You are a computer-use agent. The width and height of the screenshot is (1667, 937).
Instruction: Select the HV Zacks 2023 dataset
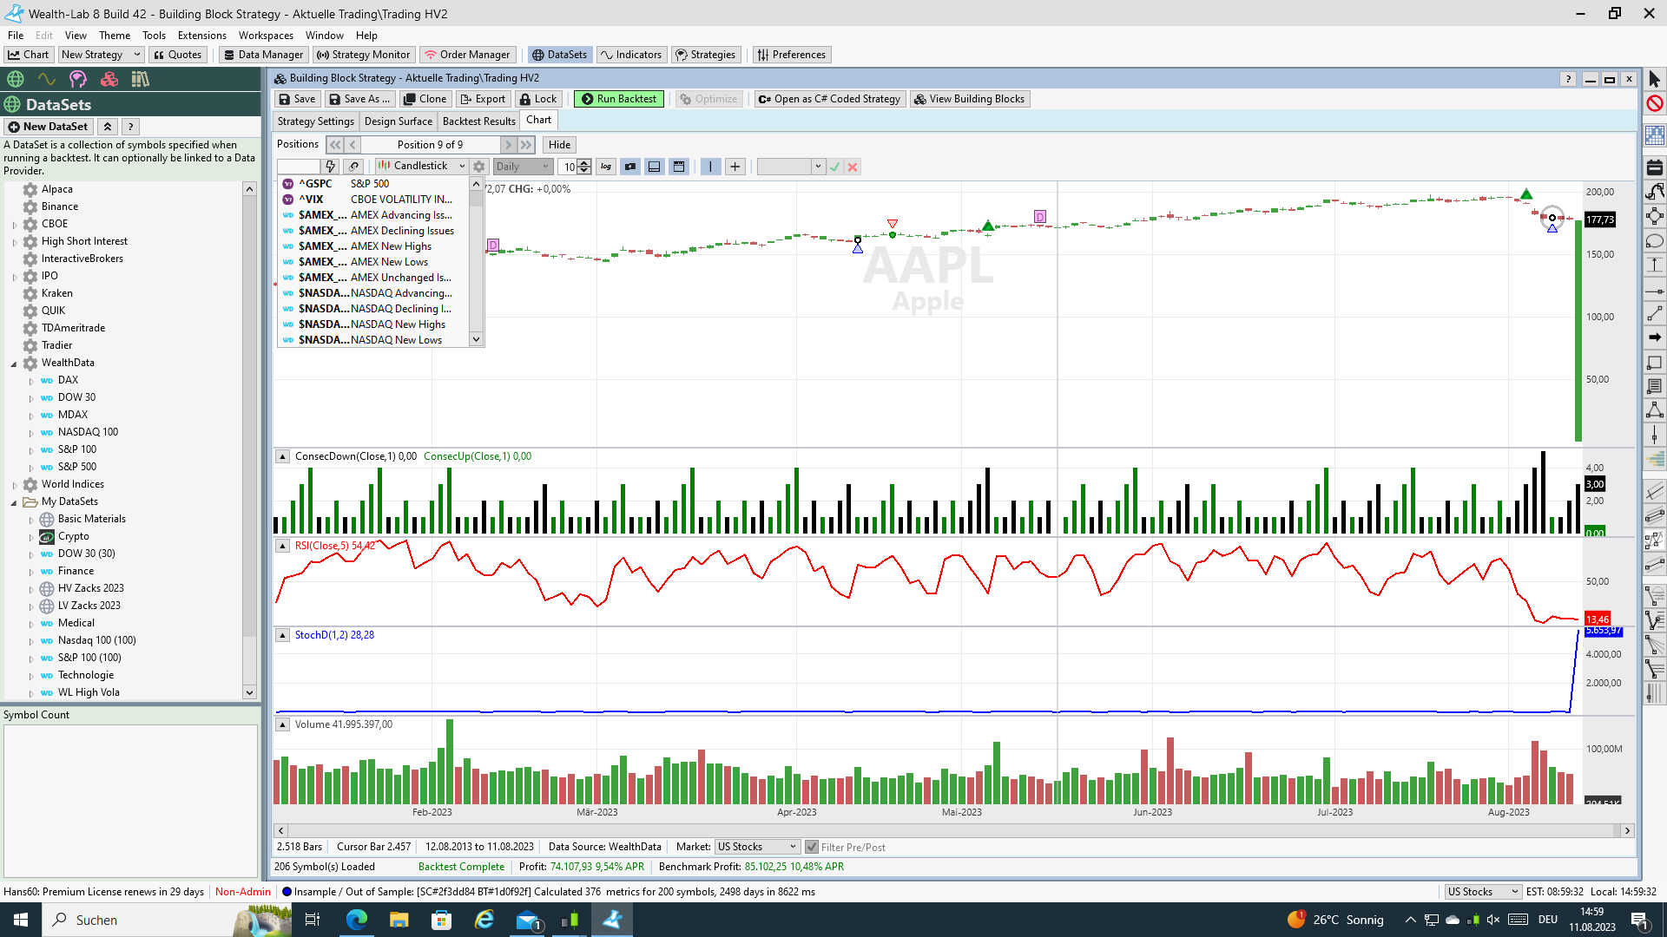click(90, 588)
